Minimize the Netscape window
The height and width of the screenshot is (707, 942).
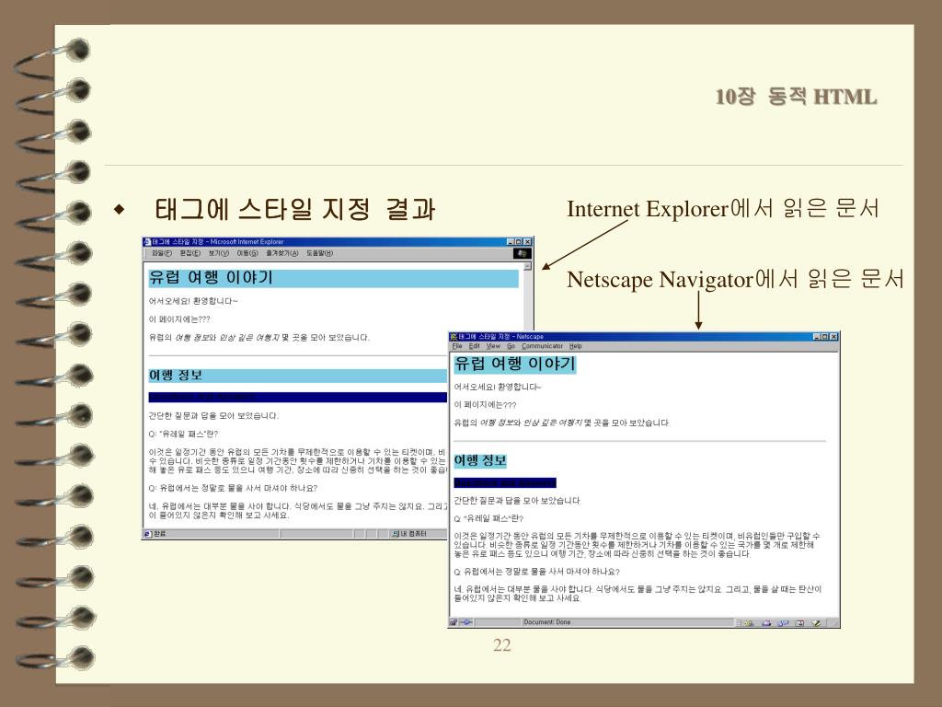[817, 337]
